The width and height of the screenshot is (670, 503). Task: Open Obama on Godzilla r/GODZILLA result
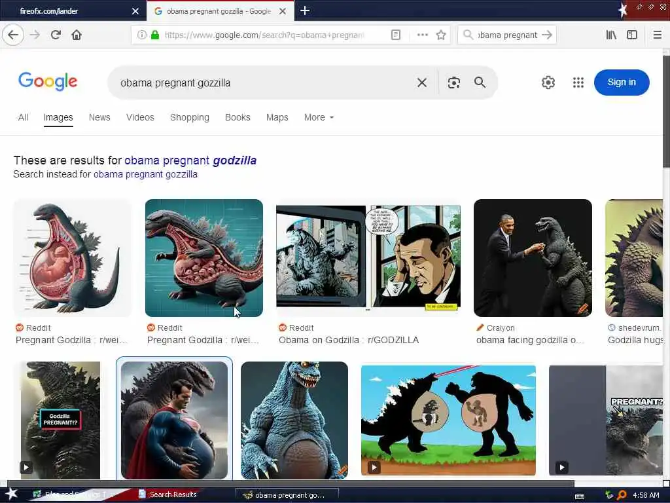click(x=348, y=340)
